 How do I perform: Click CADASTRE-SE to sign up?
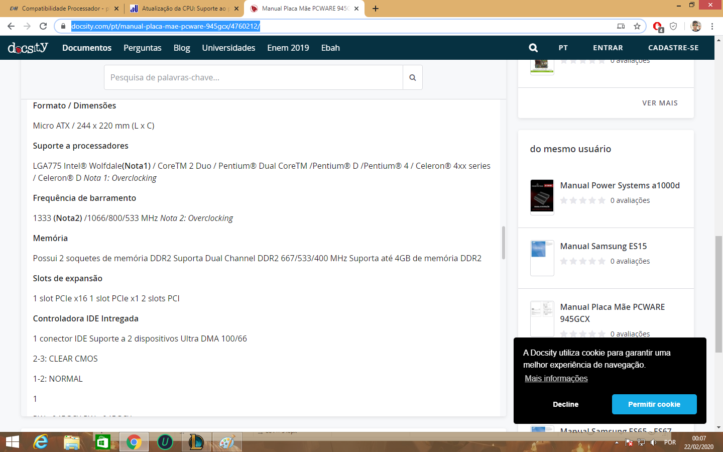coord(673,48)
